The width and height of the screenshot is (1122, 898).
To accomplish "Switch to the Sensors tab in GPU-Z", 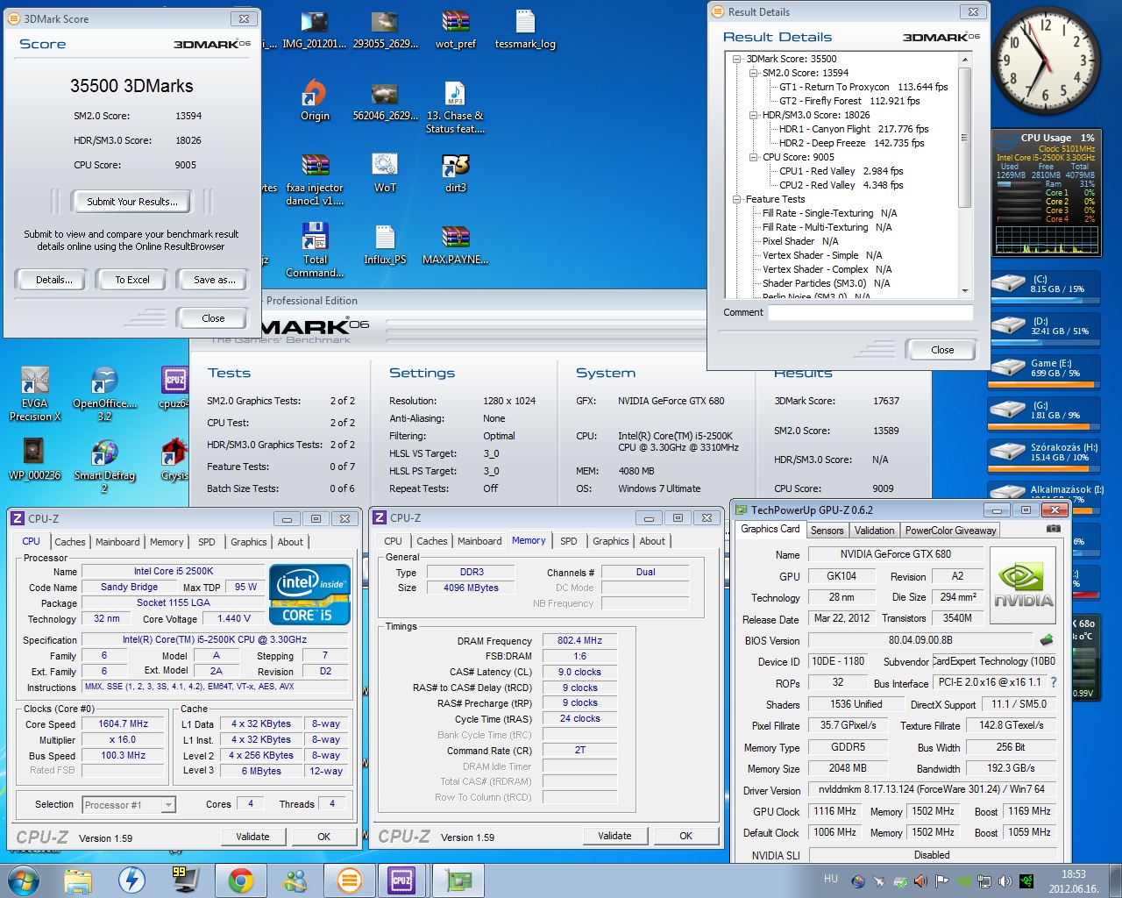I will [x=827, y=531].
